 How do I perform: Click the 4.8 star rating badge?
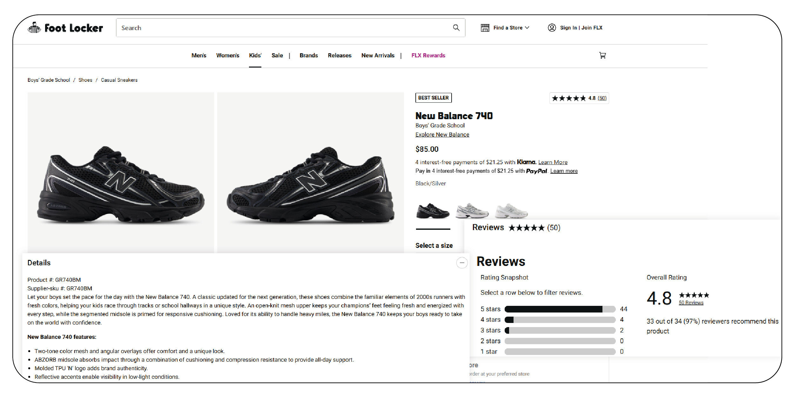click(579, 98)
